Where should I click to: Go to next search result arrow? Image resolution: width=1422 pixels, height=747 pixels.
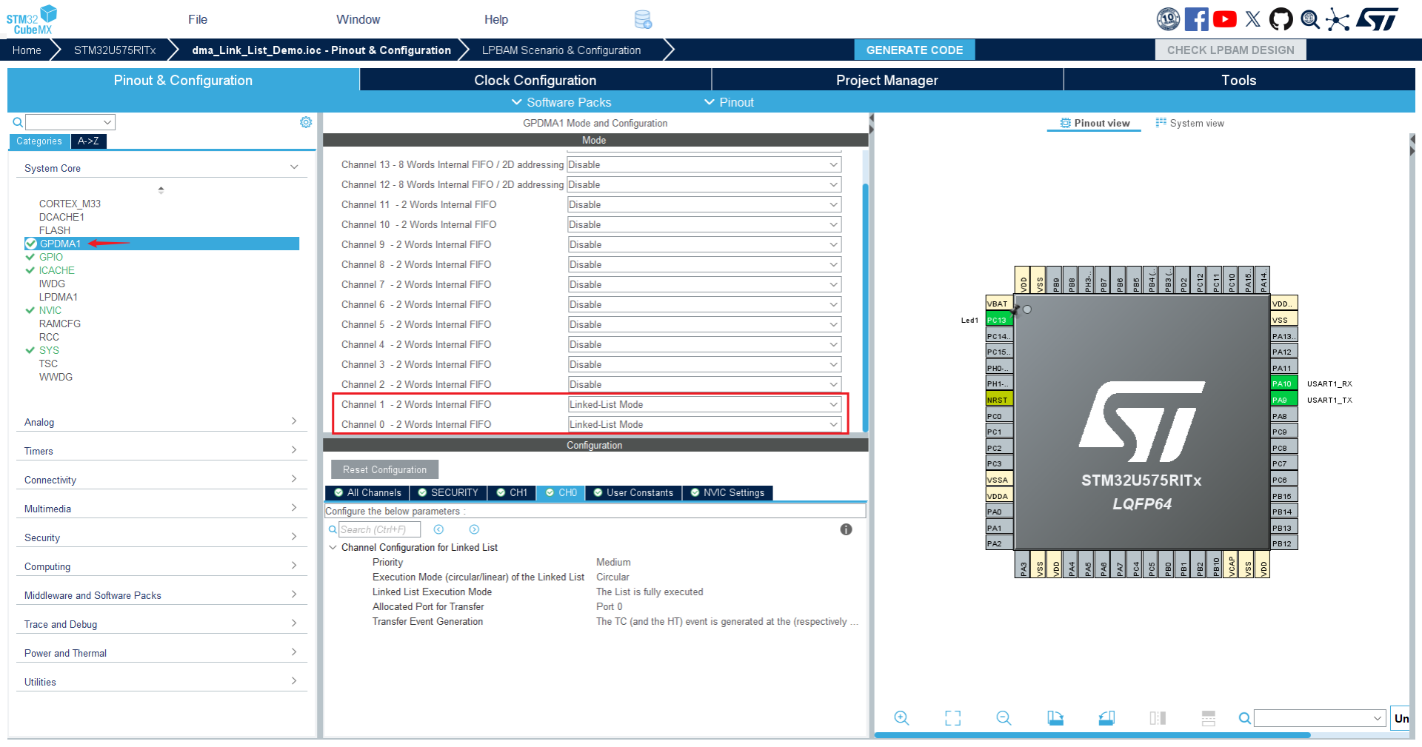coord(474,529)
